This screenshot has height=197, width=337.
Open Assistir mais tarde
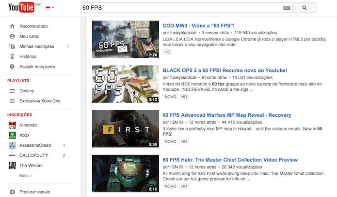coord(37,67)
